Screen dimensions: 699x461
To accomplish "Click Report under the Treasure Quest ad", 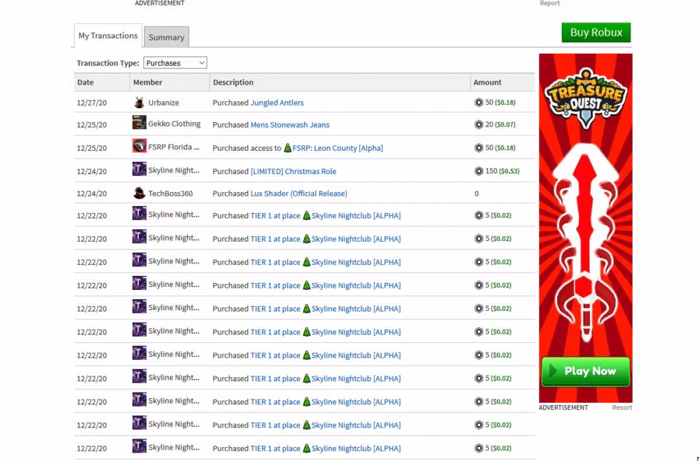I will 622,407.
